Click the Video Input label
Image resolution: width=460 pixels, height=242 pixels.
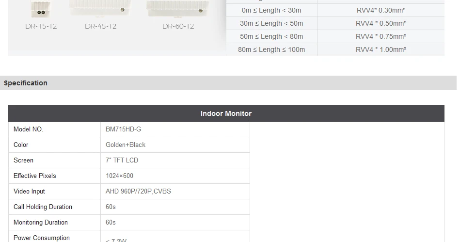coord(30,192)
